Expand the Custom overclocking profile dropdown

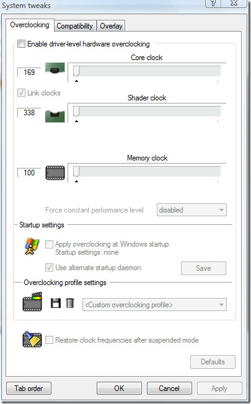(154, 304)
